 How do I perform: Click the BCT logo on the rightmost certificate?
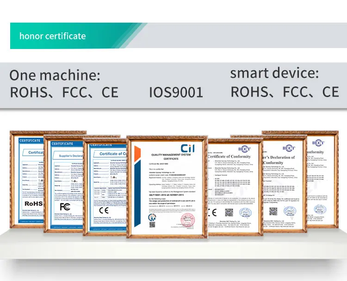click(318, 143)
